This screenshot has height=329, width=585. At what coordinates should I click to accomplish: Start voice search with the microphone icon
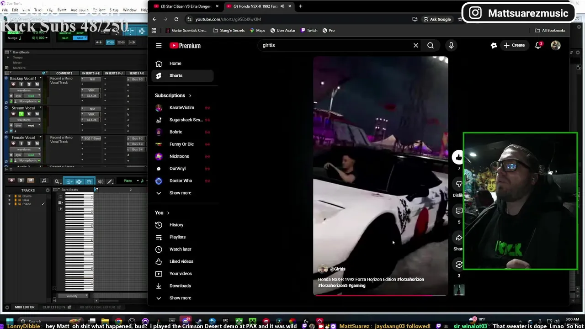451,45
